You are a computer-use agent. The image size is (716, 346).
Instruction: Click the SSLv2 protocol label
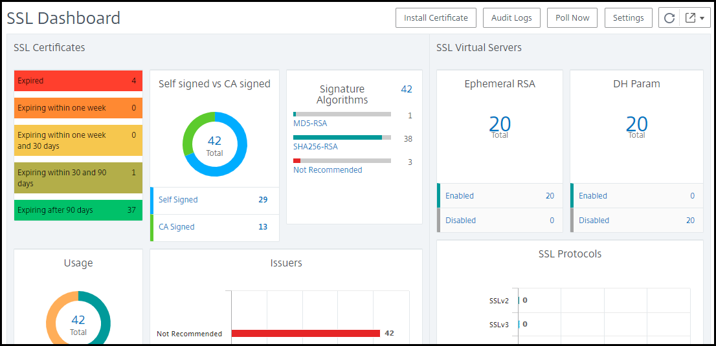click(x=498, y=300)
